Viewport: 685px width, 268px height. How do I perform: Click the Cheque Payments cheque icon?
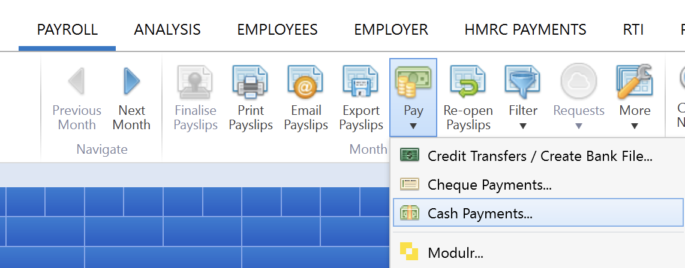click(x=409, y=184)
